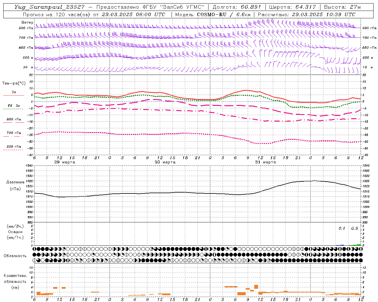Click the 29 марта date label
Viewport: 378px width, 302px height.
click(x=65, y=162)
